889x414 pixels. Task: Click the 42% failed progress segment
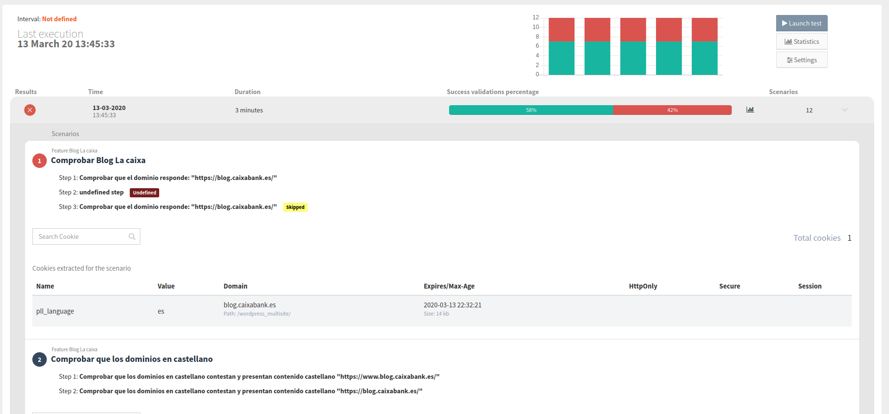click(672, 110)
